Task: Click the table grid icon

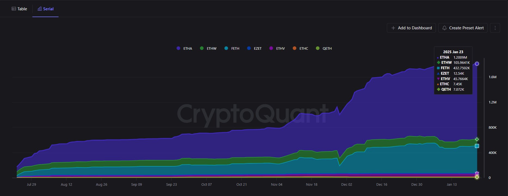Action: click(14, 9)
